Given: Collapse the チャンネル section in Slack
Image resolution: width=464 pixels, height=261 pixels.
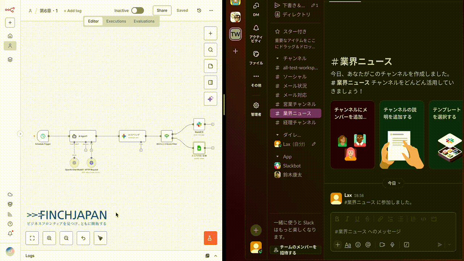Looking at the screenshot, I should pos(278,58).
